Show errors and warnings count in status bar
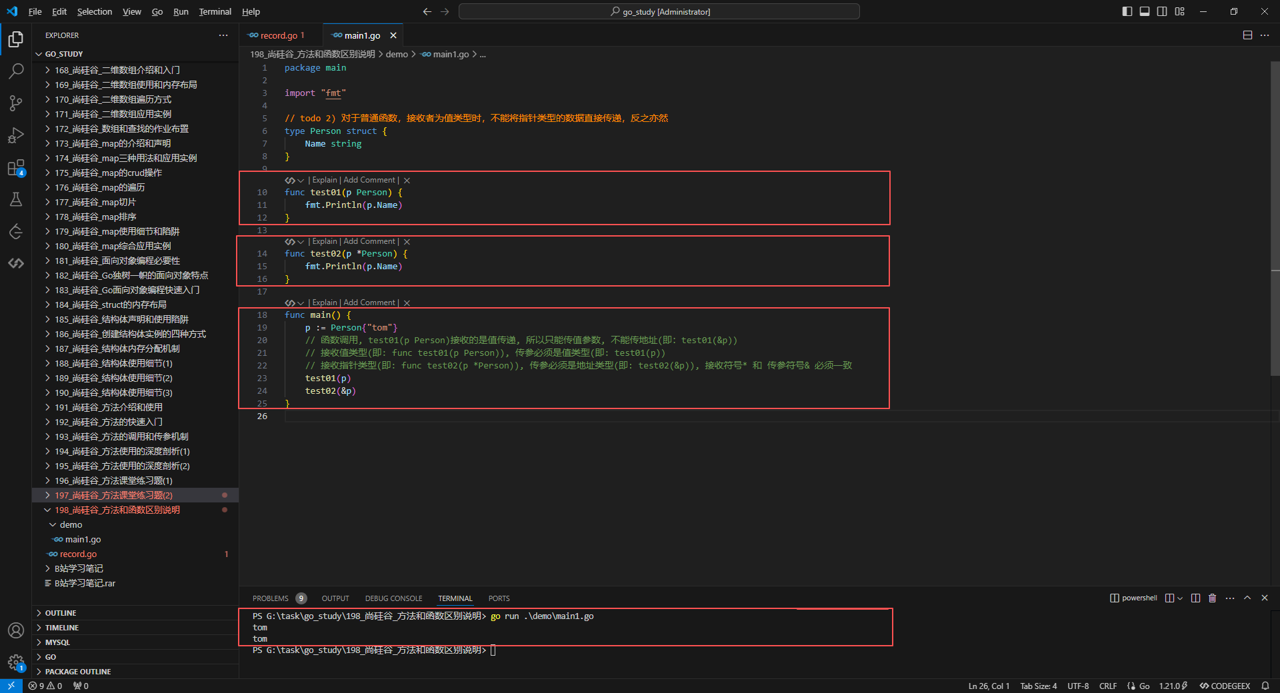The image size is (1280, 693). click(45, 686)
